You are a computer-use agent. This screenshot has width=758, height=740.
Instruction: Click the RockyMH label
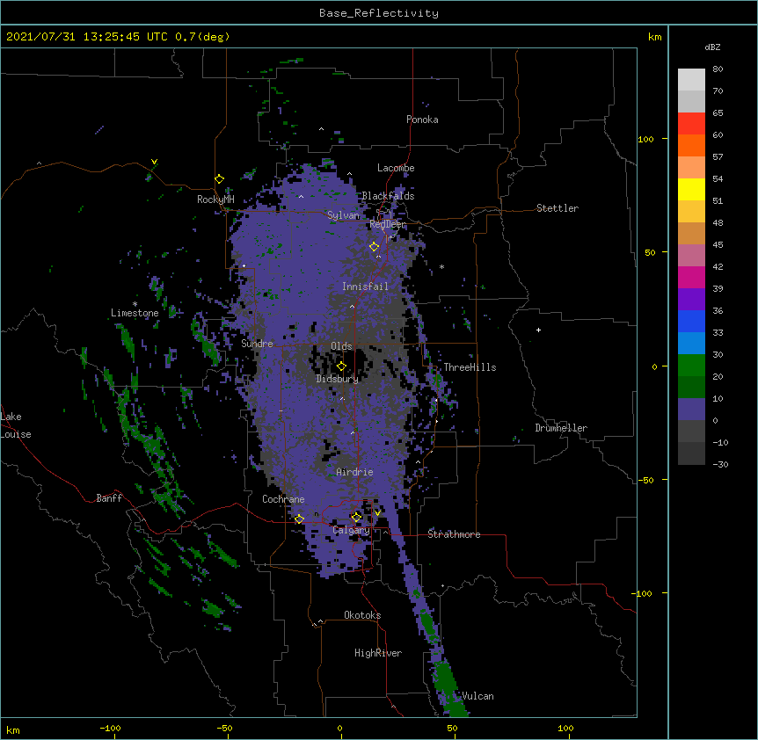[x=215, y=200]
